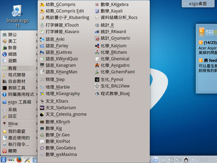Click the 打字練習_Klavaro icon
This screenshot has width=217, height=163.
click(42, 32)
